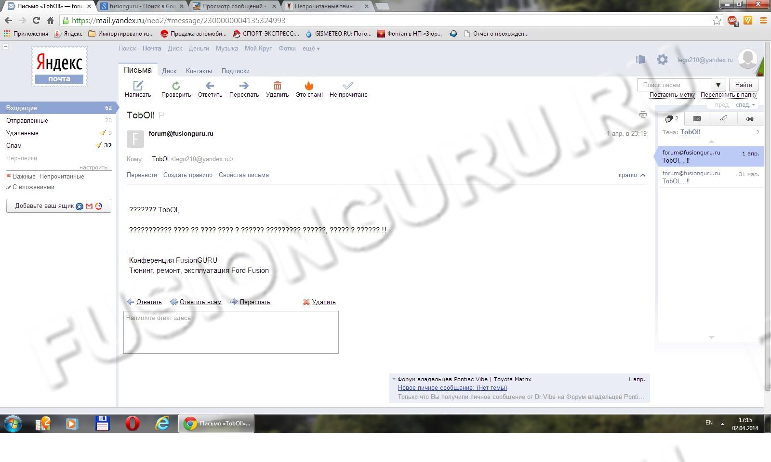Open the Отправленные folder
The image size is (771, 462).
tap(57, 120)
